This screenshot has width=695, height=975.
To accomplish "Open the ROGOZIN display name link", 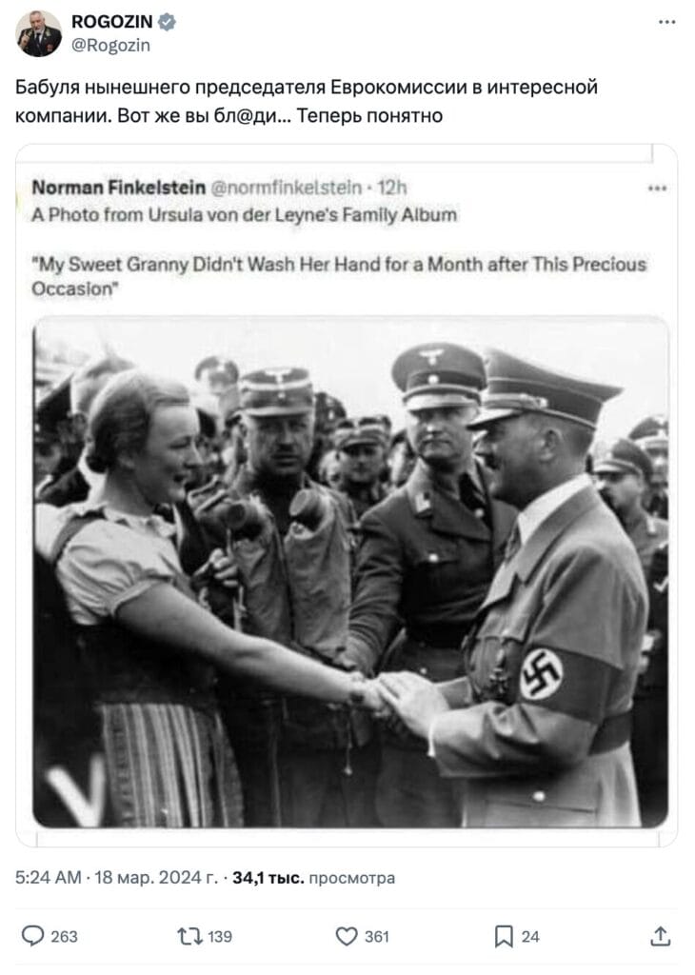I will click(x=112, y=22).
